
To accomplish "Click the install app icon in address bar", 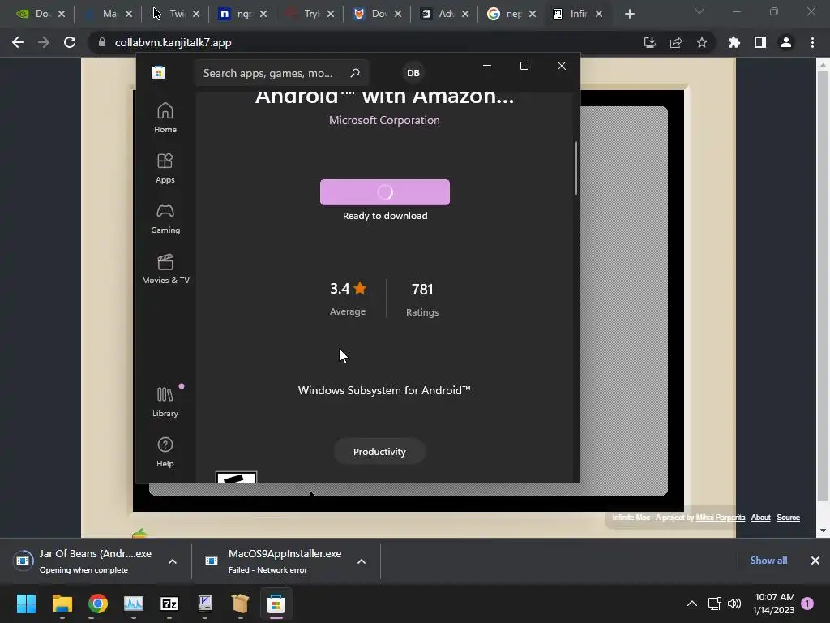I will (650, 42).
